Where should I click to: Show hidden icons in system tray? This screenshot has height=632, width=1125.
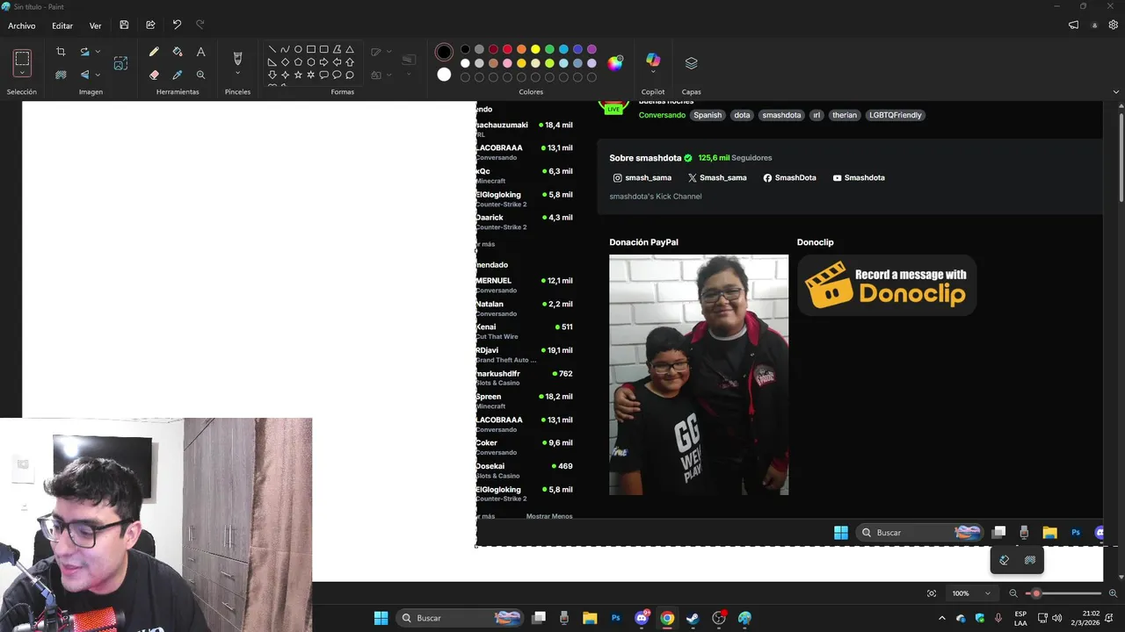[x=942, y=618]
